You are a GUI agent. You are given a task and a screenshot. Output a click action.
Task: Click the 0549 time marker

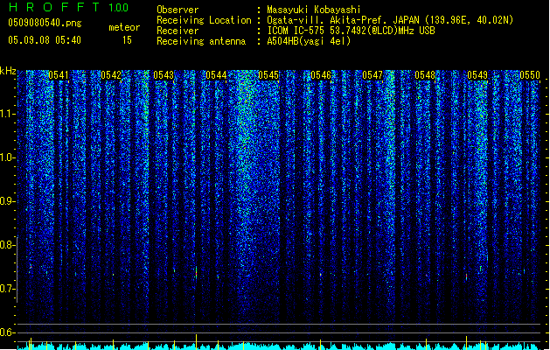477,75
